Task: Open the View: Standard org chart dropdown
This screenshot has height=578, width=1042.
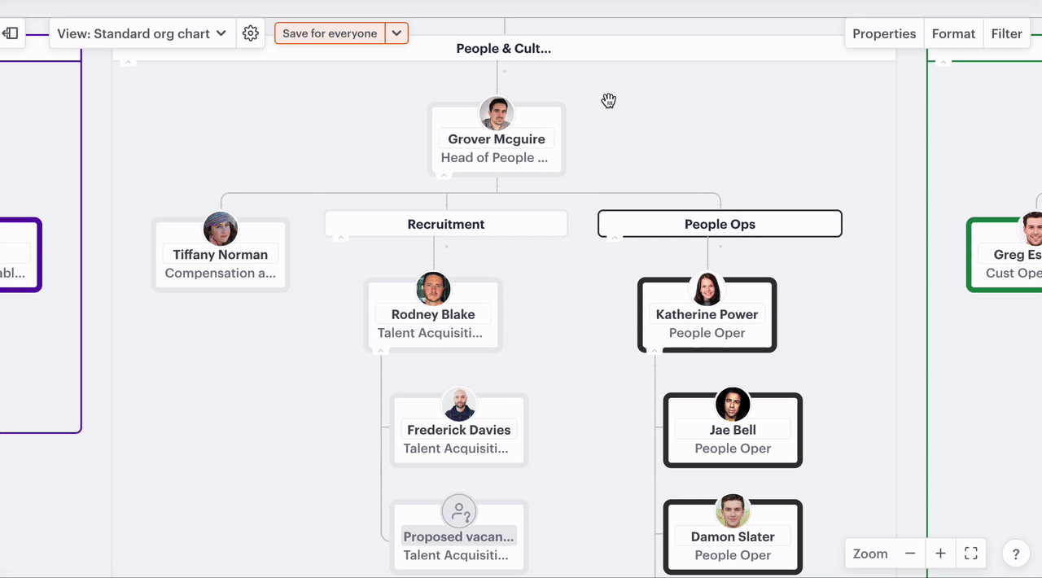Action: pos(142,33)
